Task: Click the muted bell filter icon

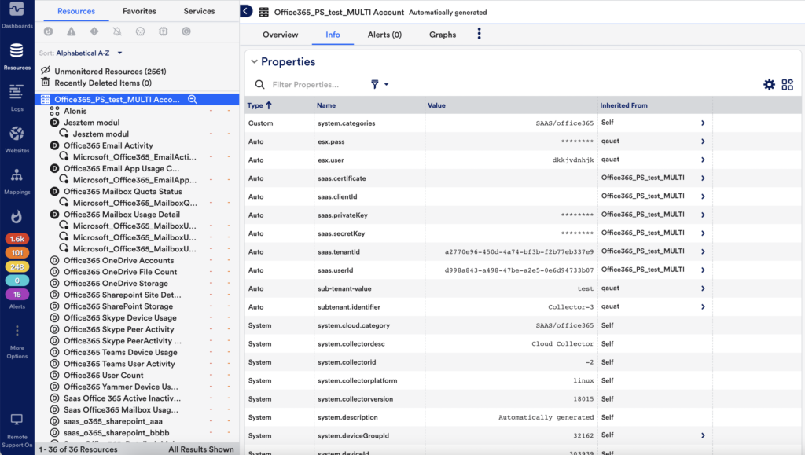Action: (117, 31)
